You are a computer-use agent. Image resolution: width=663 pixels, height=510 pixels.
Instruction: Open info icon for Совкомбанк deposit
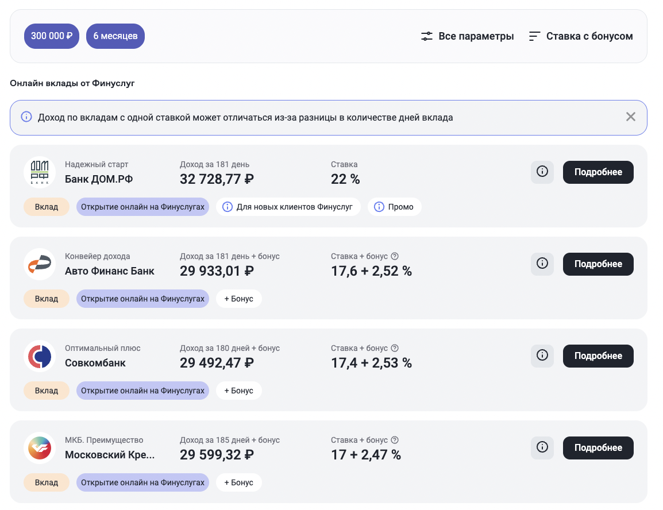[542, 356]
